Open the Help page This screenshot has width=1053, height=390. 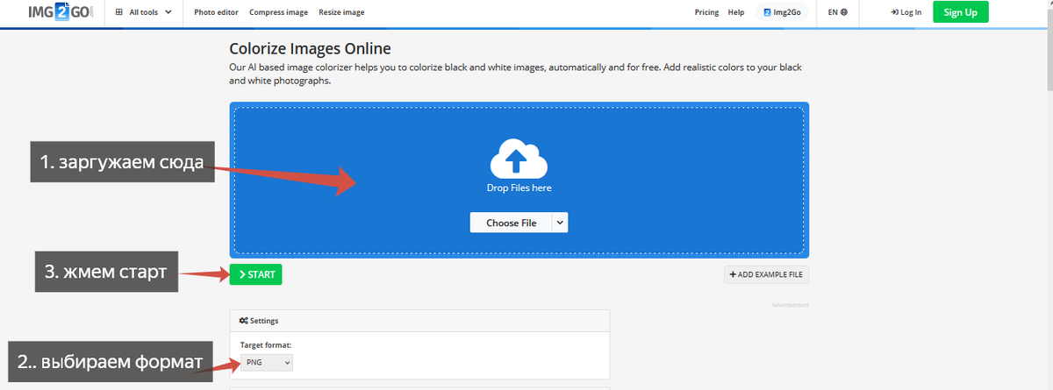[x=736, y=12]
